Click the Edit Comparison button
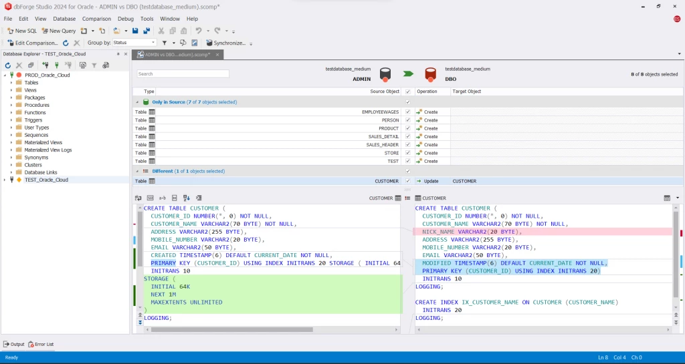This screenshot has height=364, width=685. [x=33, y=43]
